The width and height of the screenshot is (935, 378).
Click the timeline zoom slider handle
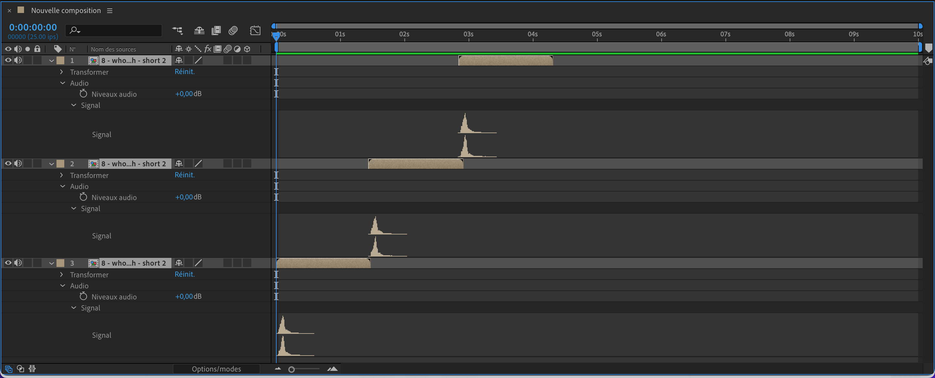point(291,369)
